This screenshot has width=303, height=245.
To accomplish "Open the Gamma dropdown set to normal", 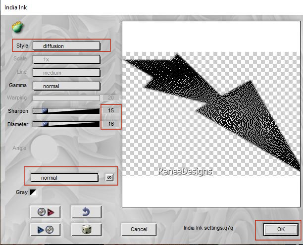I will (66, 86).
